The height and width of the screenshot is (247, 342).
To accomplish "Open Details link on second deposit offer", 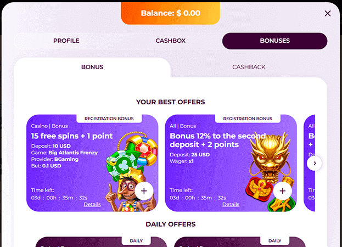I will click(231, 205).
